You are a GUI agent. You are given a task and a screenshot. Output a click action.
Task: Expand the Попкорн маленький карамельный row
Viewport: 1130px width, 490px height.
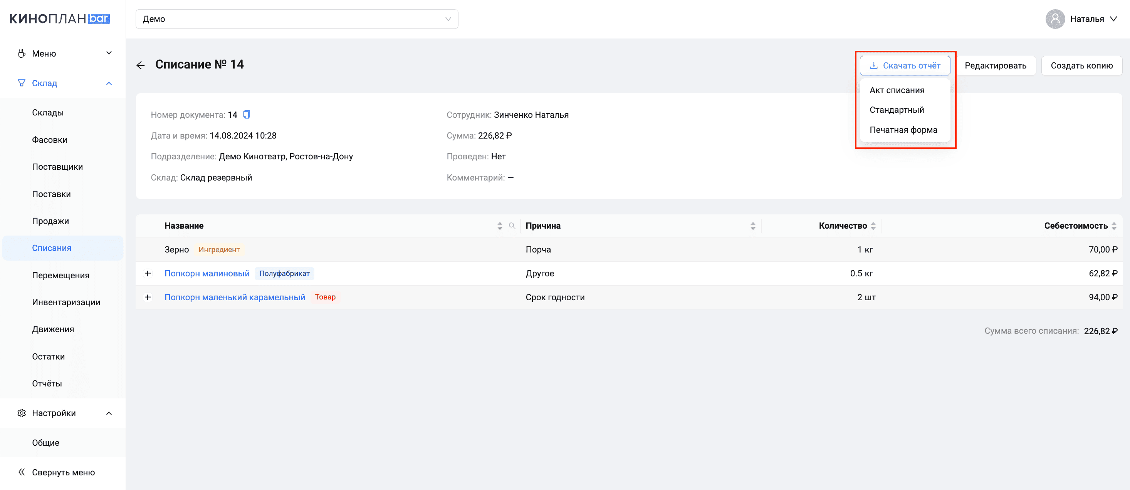148,297
